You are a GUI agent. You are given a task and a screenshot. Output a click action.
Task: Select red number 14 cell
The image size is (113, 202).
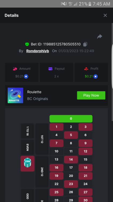click(x=71, y=159)
